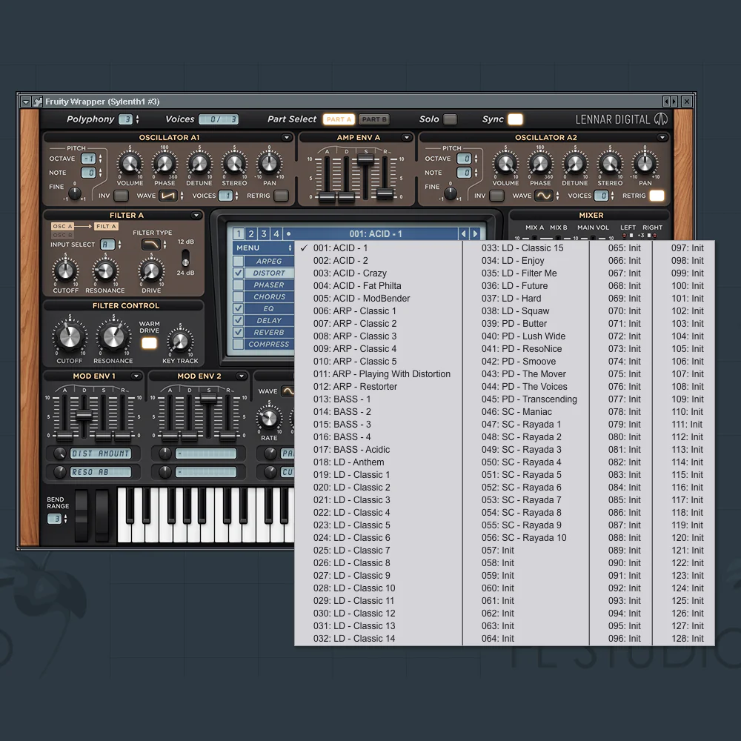Image resolution: width=741 pixels, height=741 pixels.
Task: Toggle Oscillator A2 Retrig switch
Action: point(657,195)
